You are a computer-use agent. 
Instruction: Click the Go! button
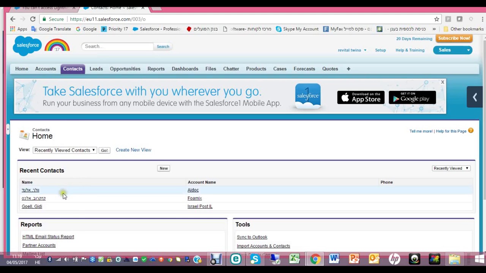(x=104, y=150)
